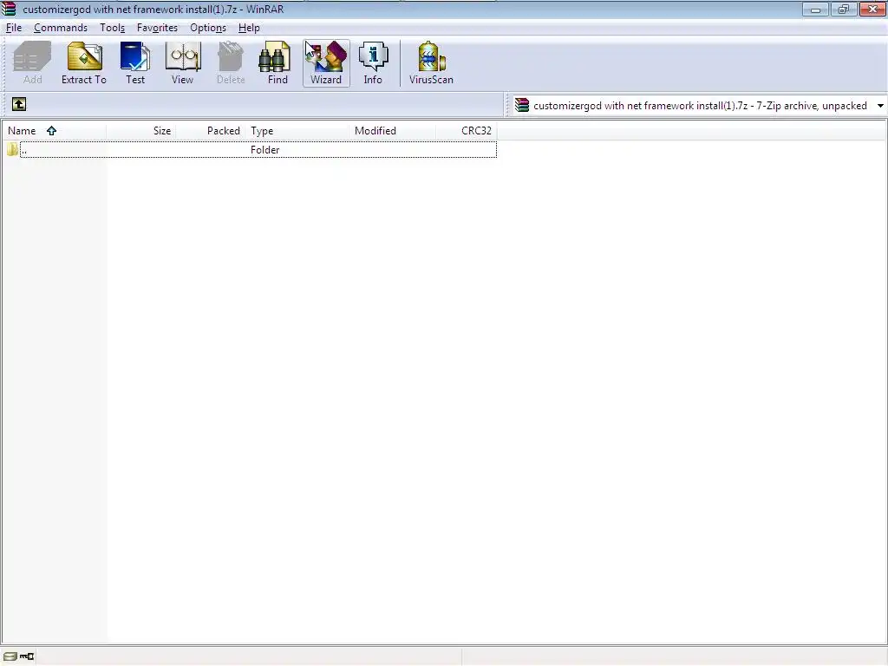Sort by the CRC32 column header
Viewport: 888px width, 666px height.
pos(466,131)
